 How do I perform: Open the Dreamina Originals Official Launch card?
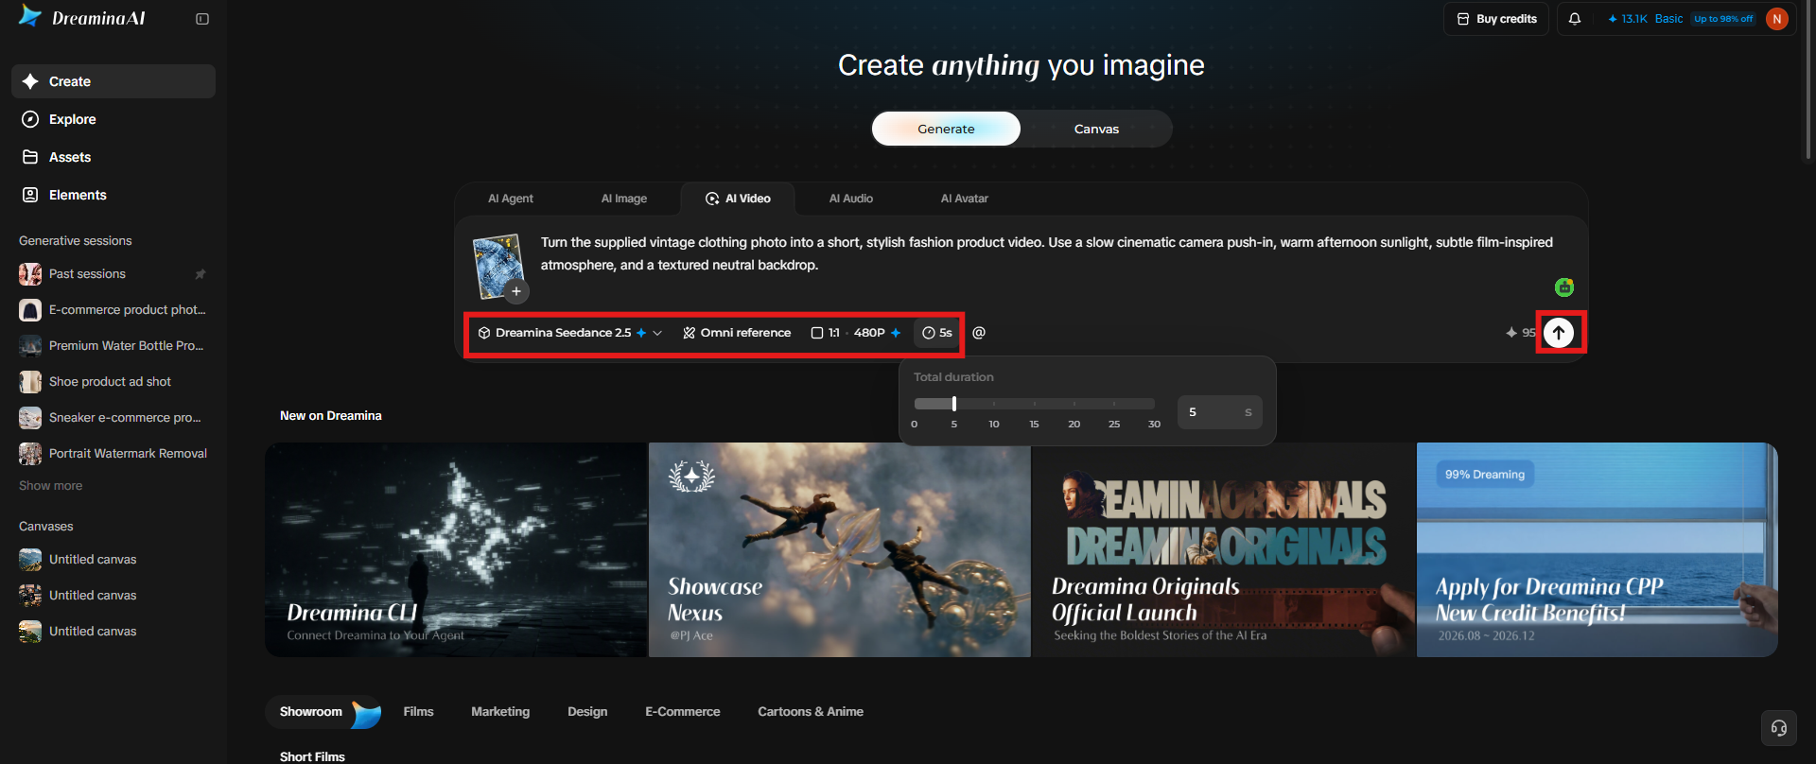click(1224, 549)
